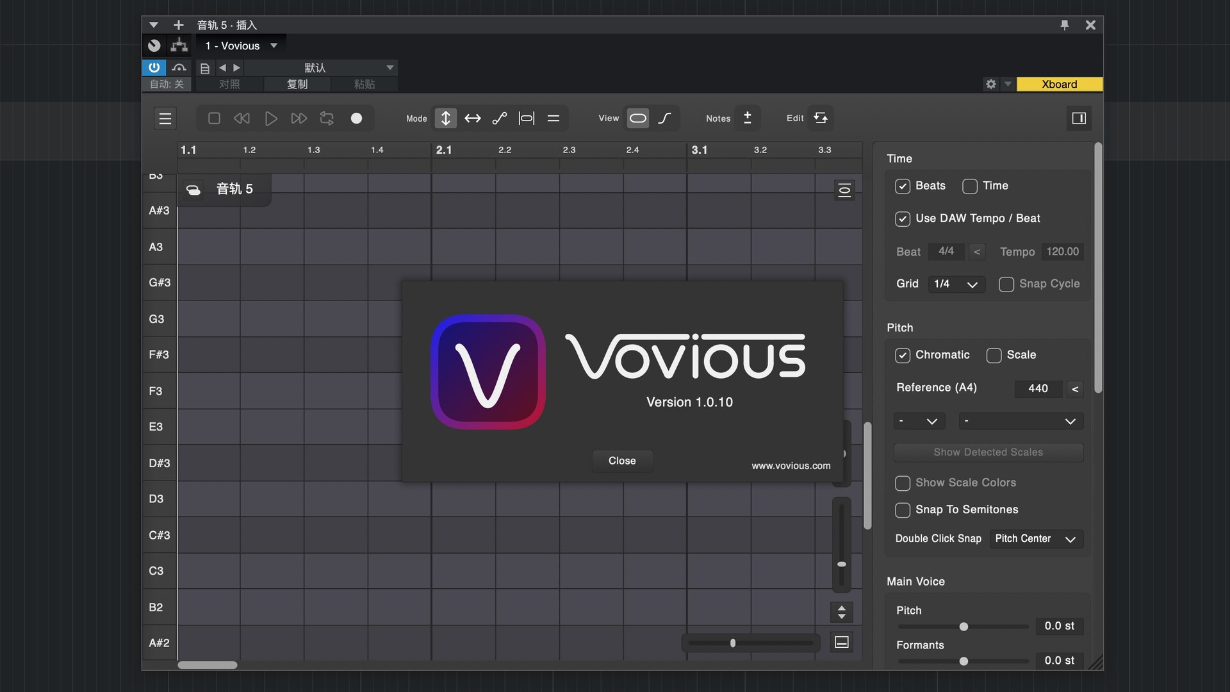This screenshot has height=692, width=1230.
Task: Enable Snap To Semitones checkbox
Action: tap(903, 510)
